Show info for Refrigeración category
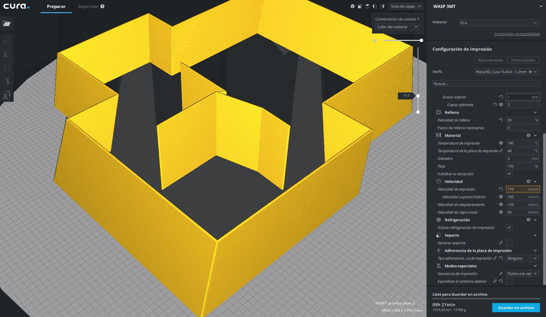Viewport: 546px width, 317px height. pyautogui.click(x=528, y=220)
